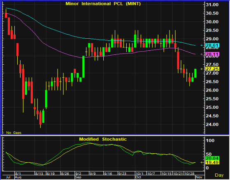The width and height of the screenshot is (230, 180).
Task: Click the last green candlestick closing at 27.25
Action: point(195,73)
